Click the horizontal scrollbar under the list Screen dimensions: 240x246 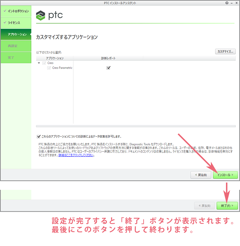tap(136, 126)
